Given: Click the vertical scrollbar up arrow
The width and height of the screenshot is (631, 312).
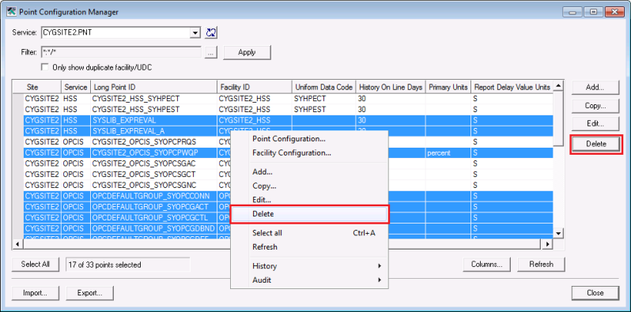Looking at the screenshot, I should pos(558,85).
